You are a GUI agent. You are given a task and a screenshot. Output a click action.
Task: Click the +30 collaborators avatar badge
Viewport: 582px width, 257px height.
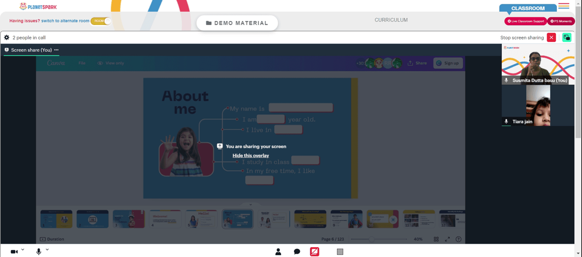pyautogui.click(x=360, y=63)
